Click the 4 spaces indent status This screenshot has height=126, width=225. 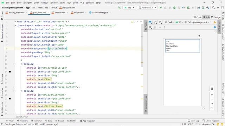click(206, 124)
